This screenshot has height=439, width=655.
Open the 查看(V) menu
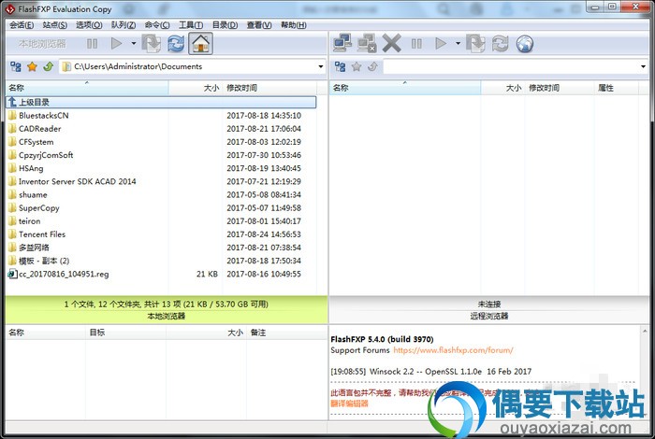click(259, 25)
